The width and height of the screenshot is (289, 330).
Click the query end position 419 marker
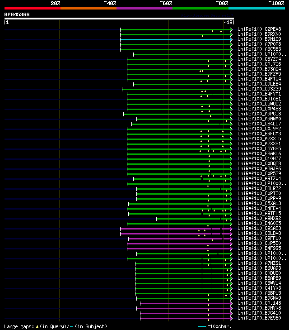pos(229,22)
